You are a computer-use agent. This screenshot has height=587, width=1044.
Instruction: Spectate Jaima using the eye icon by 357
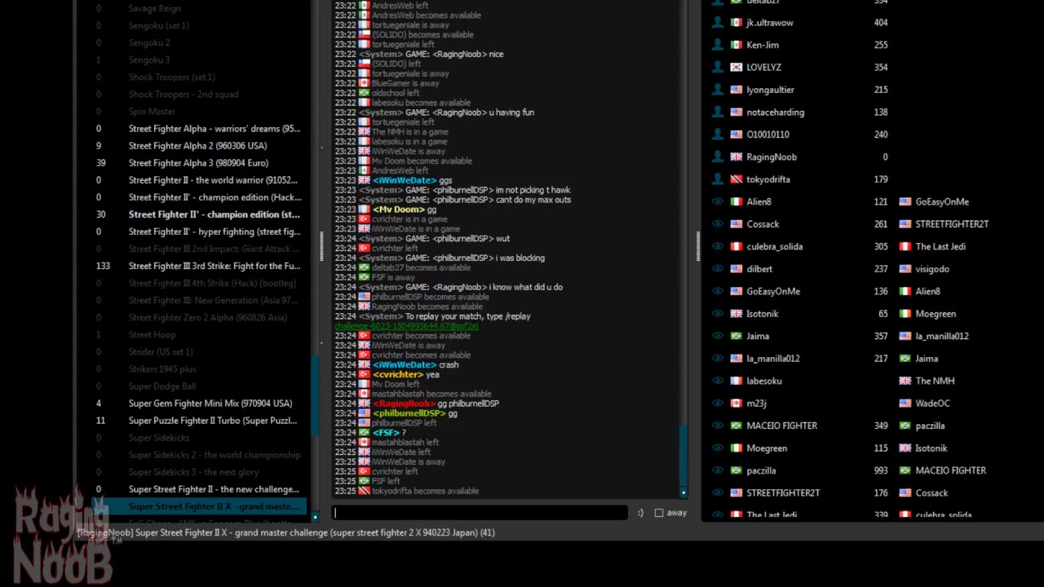pyautogui.click(x=718, y=336)
